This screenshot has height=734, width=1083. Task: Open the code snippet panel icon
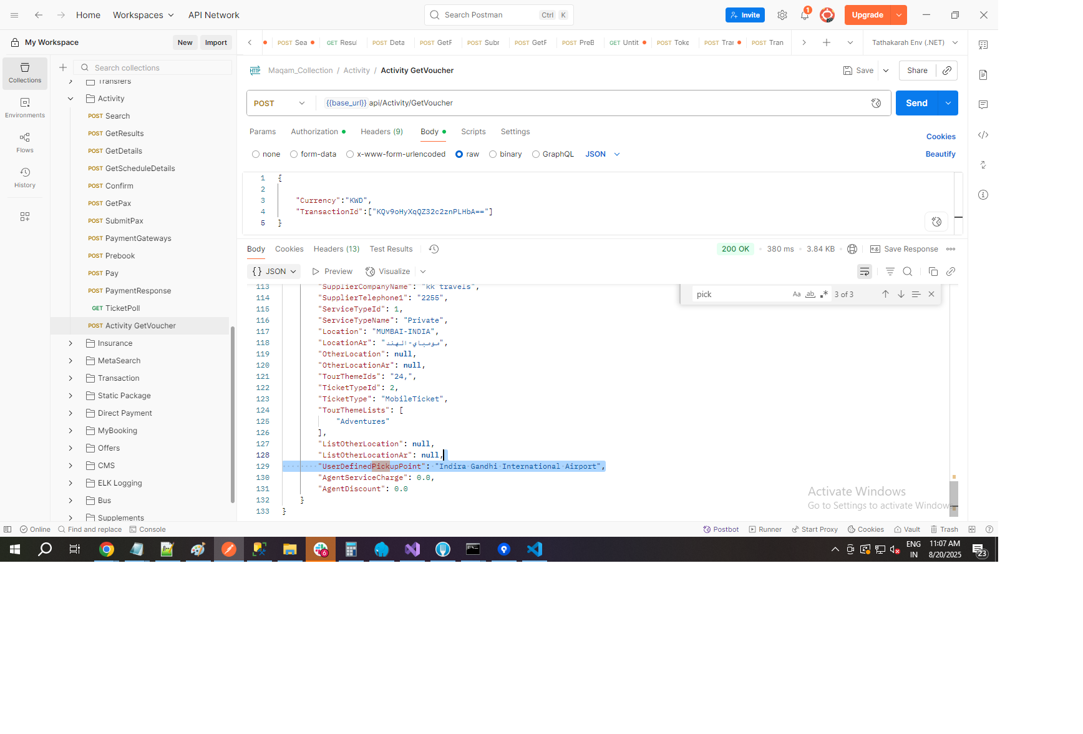click(x=983, y=135)
